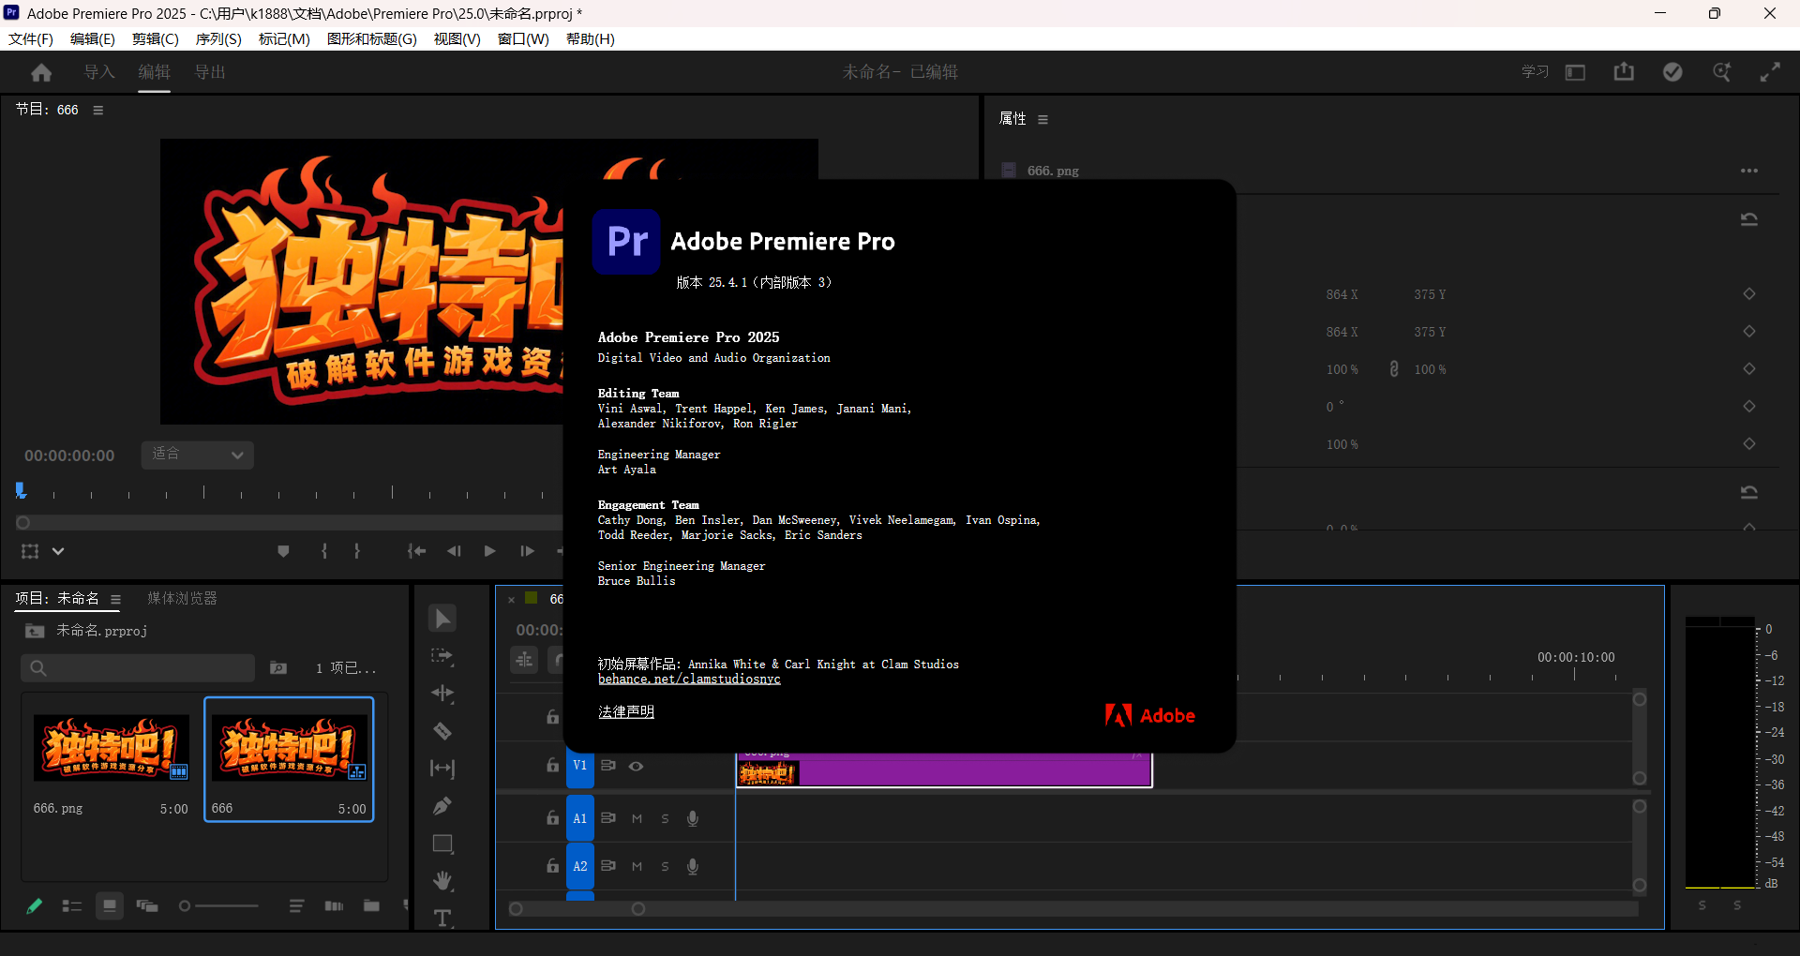Viewport: 1800px width, 956px height.
Task: Open the behance.net/clamstudiosnyc link
Action: 689,680
